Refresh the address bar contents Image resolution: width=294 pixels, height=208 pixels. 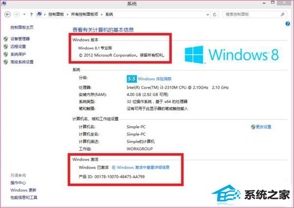click(215, 14)
